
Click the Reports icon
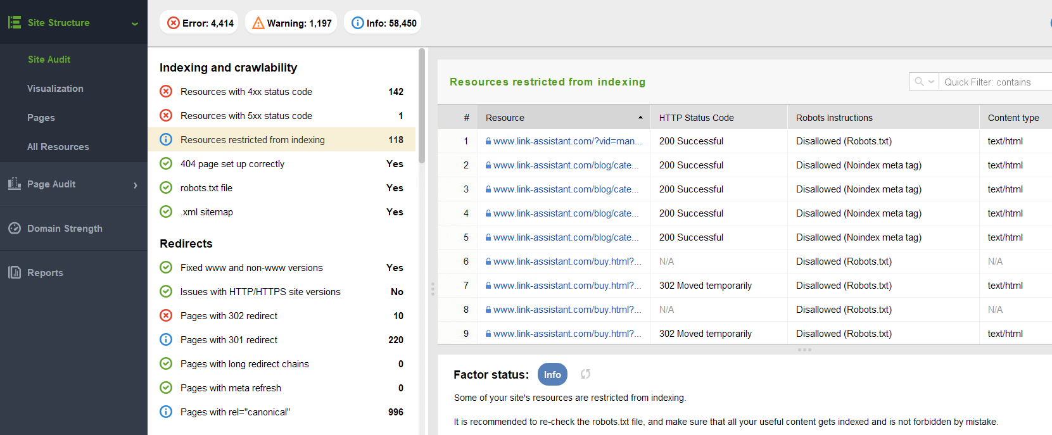pos(15,272)
